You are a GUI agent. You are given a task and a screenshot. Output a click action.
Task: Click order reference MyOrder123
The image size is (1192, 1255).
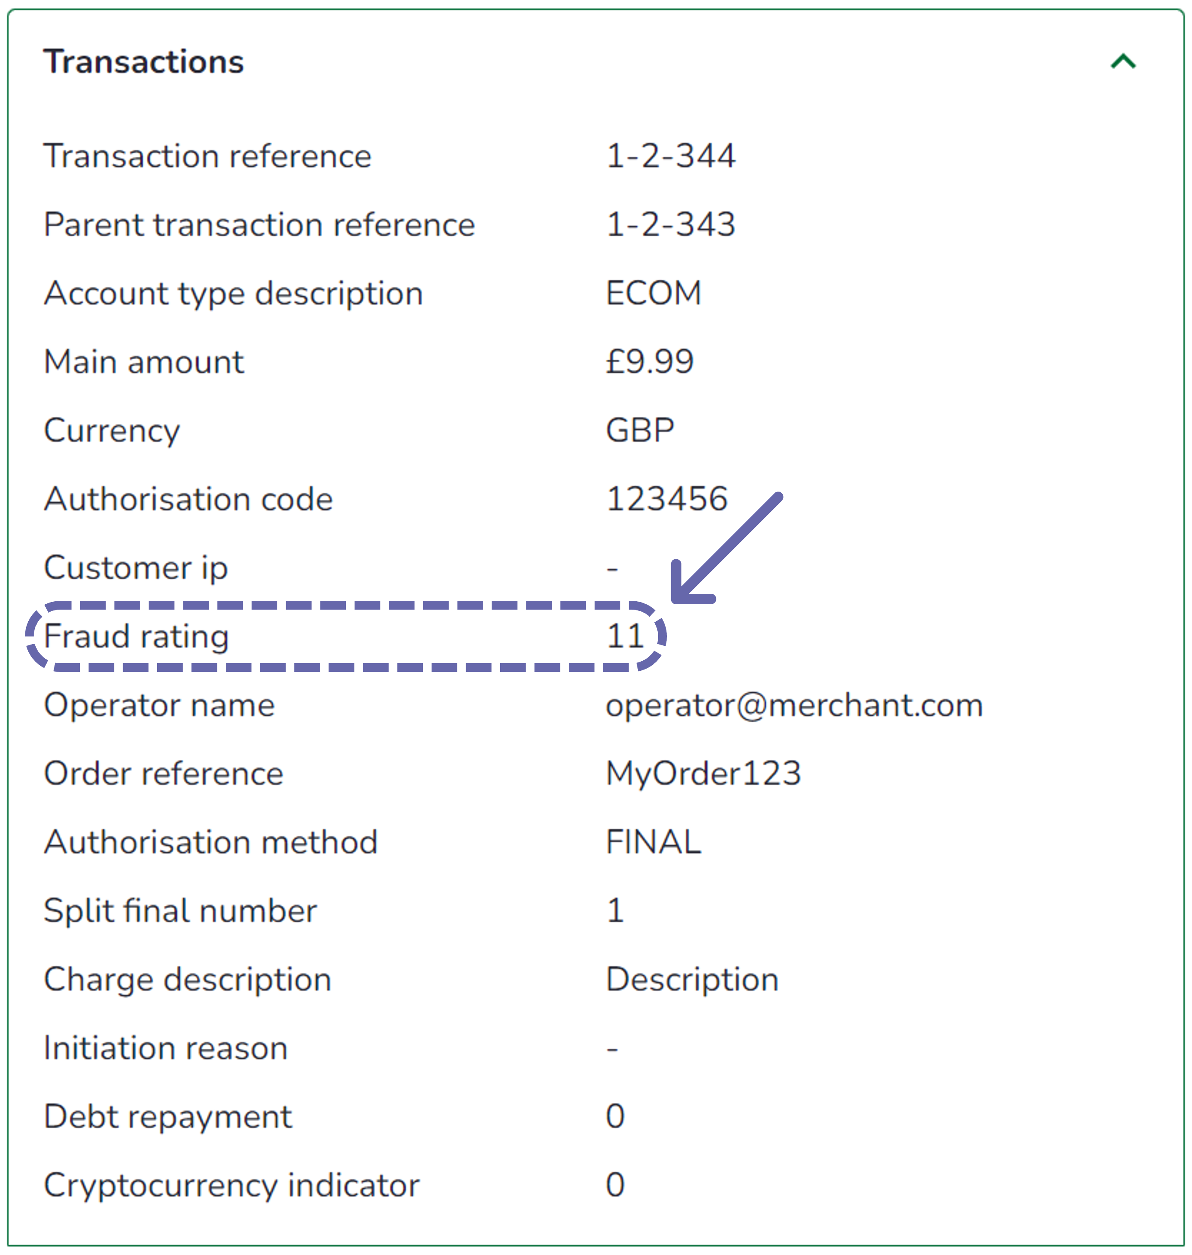pos(703,773)
